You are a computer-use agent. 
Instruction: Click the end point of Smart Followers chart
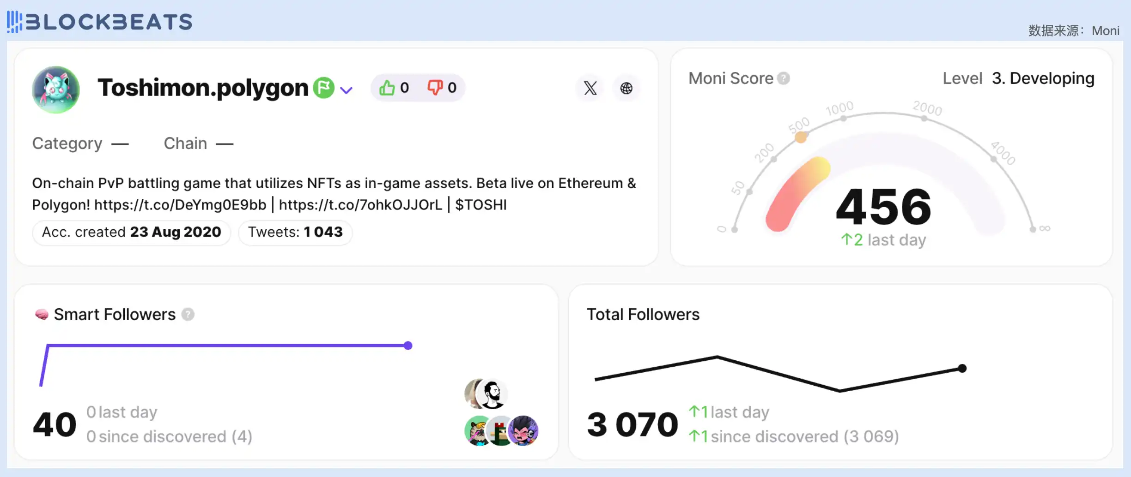click(408, 346)
